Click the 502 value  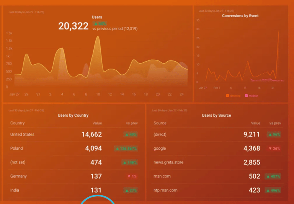pos(255,176)
